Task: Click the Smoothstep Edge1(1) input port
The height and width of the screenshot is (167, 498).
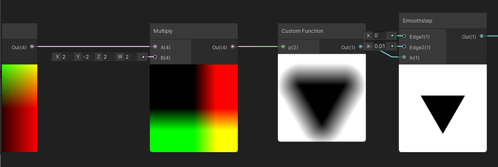Action: pyautogui.click(x=404, y=36)
